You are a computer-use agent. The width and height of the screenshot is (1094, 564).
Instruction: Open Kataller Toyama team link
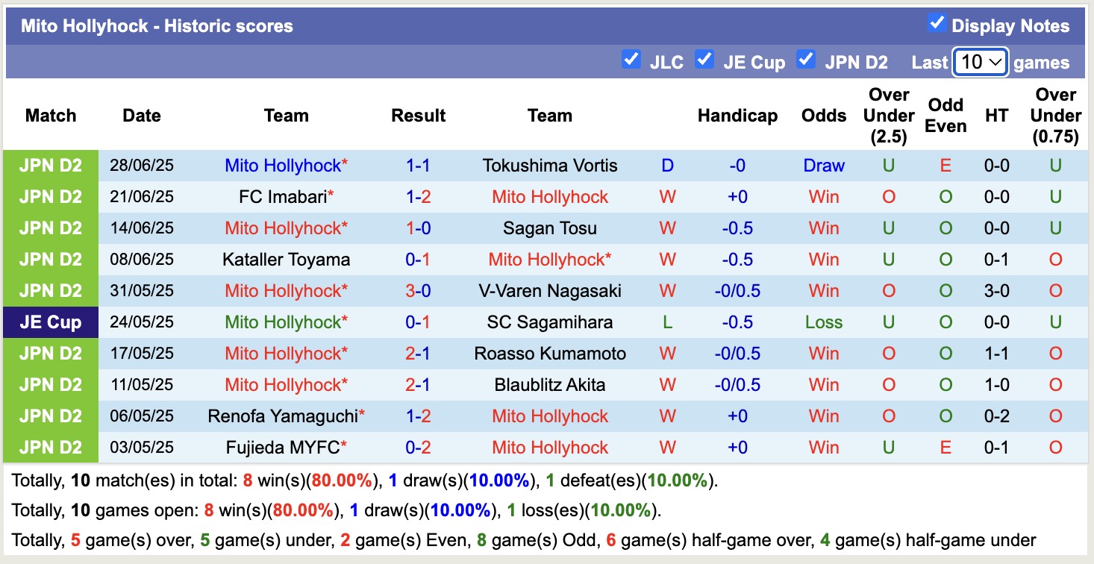point(286,260)
